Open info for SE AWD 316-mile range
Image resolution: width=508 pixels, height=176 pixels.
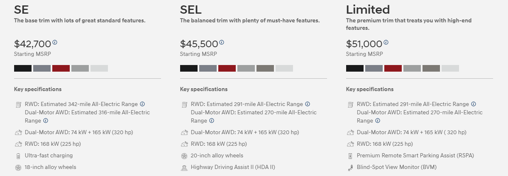tap(46, 121)
